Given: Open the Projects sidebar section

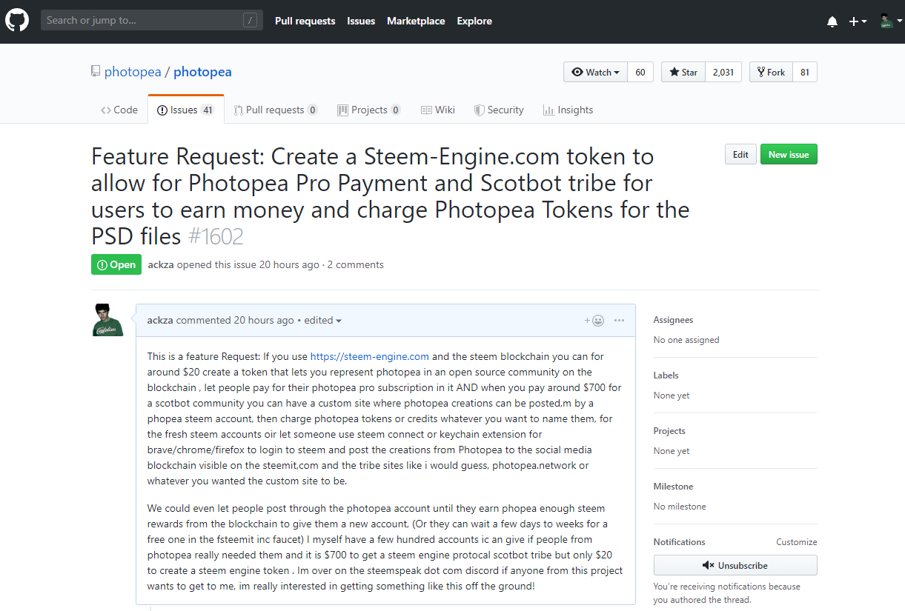Looking at the screenshot, I should click(669, 431).
